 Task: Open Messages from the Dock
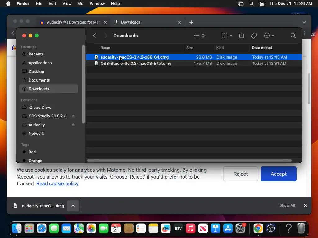[x=54, y=229]
